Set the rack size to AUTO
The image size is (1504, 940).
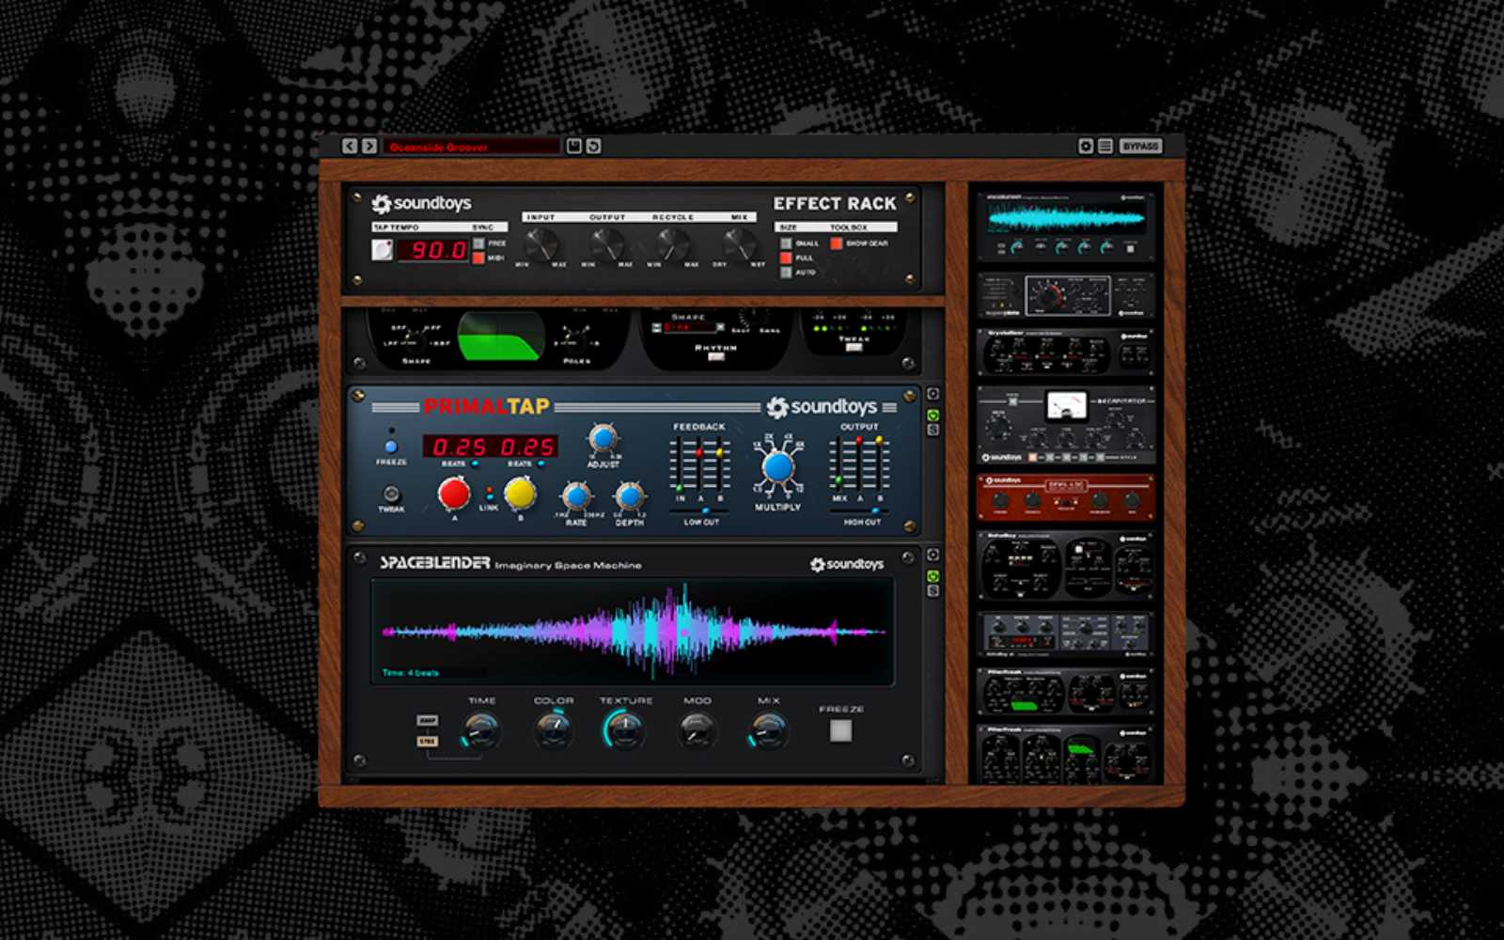pos(786,272)
